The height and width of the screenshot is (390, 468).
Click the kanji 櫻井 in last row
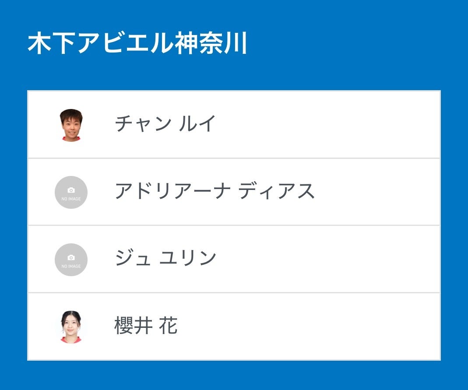point(134,326)
